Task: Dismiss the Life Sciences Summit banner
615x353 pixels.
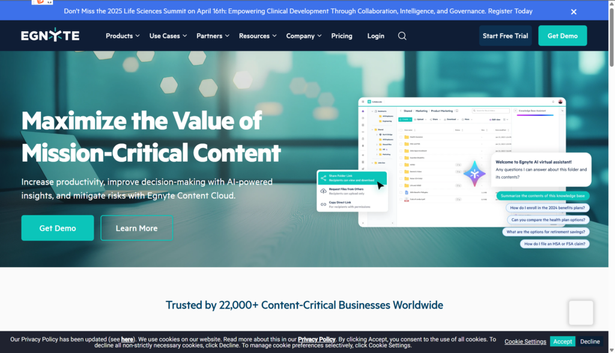Action: [574, 11]
